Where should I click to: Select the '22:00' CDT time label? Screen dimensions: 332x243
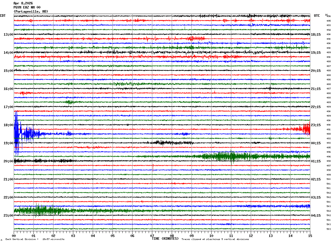coord(9,197)
